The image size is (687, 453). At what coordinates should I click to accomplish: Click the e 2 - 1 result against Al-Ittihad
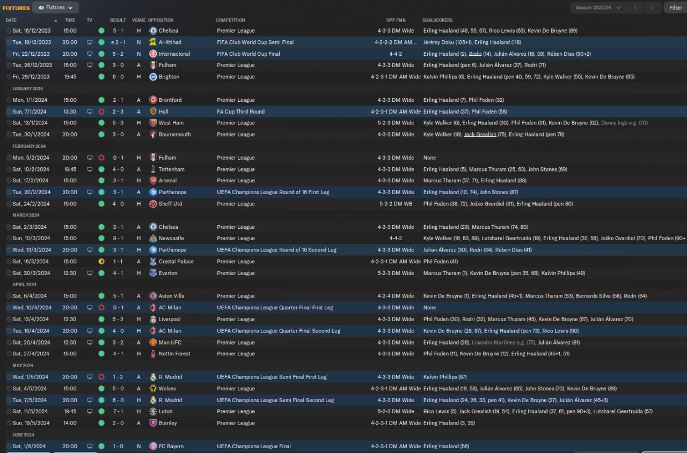point(119,42)
